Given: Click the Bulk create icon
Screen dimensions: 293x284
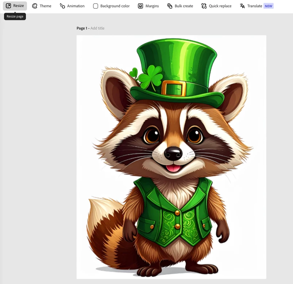Looking at the screenshot, I should click(170, 6).
